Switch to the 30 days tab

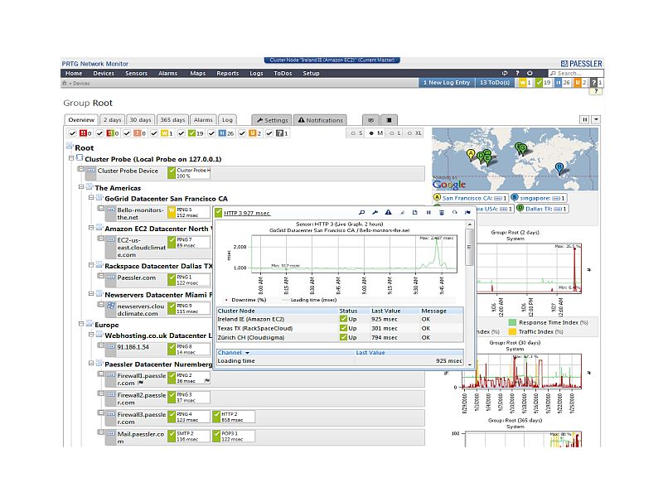[x=140, y=120]
